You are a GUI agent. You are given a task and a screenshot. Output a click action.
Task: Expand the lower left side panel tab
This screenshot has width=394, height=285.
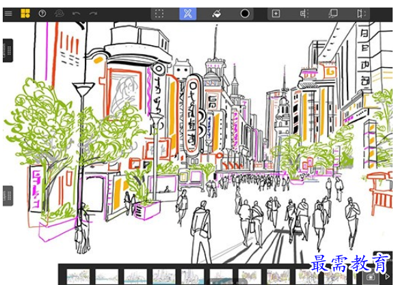(8, 196)
